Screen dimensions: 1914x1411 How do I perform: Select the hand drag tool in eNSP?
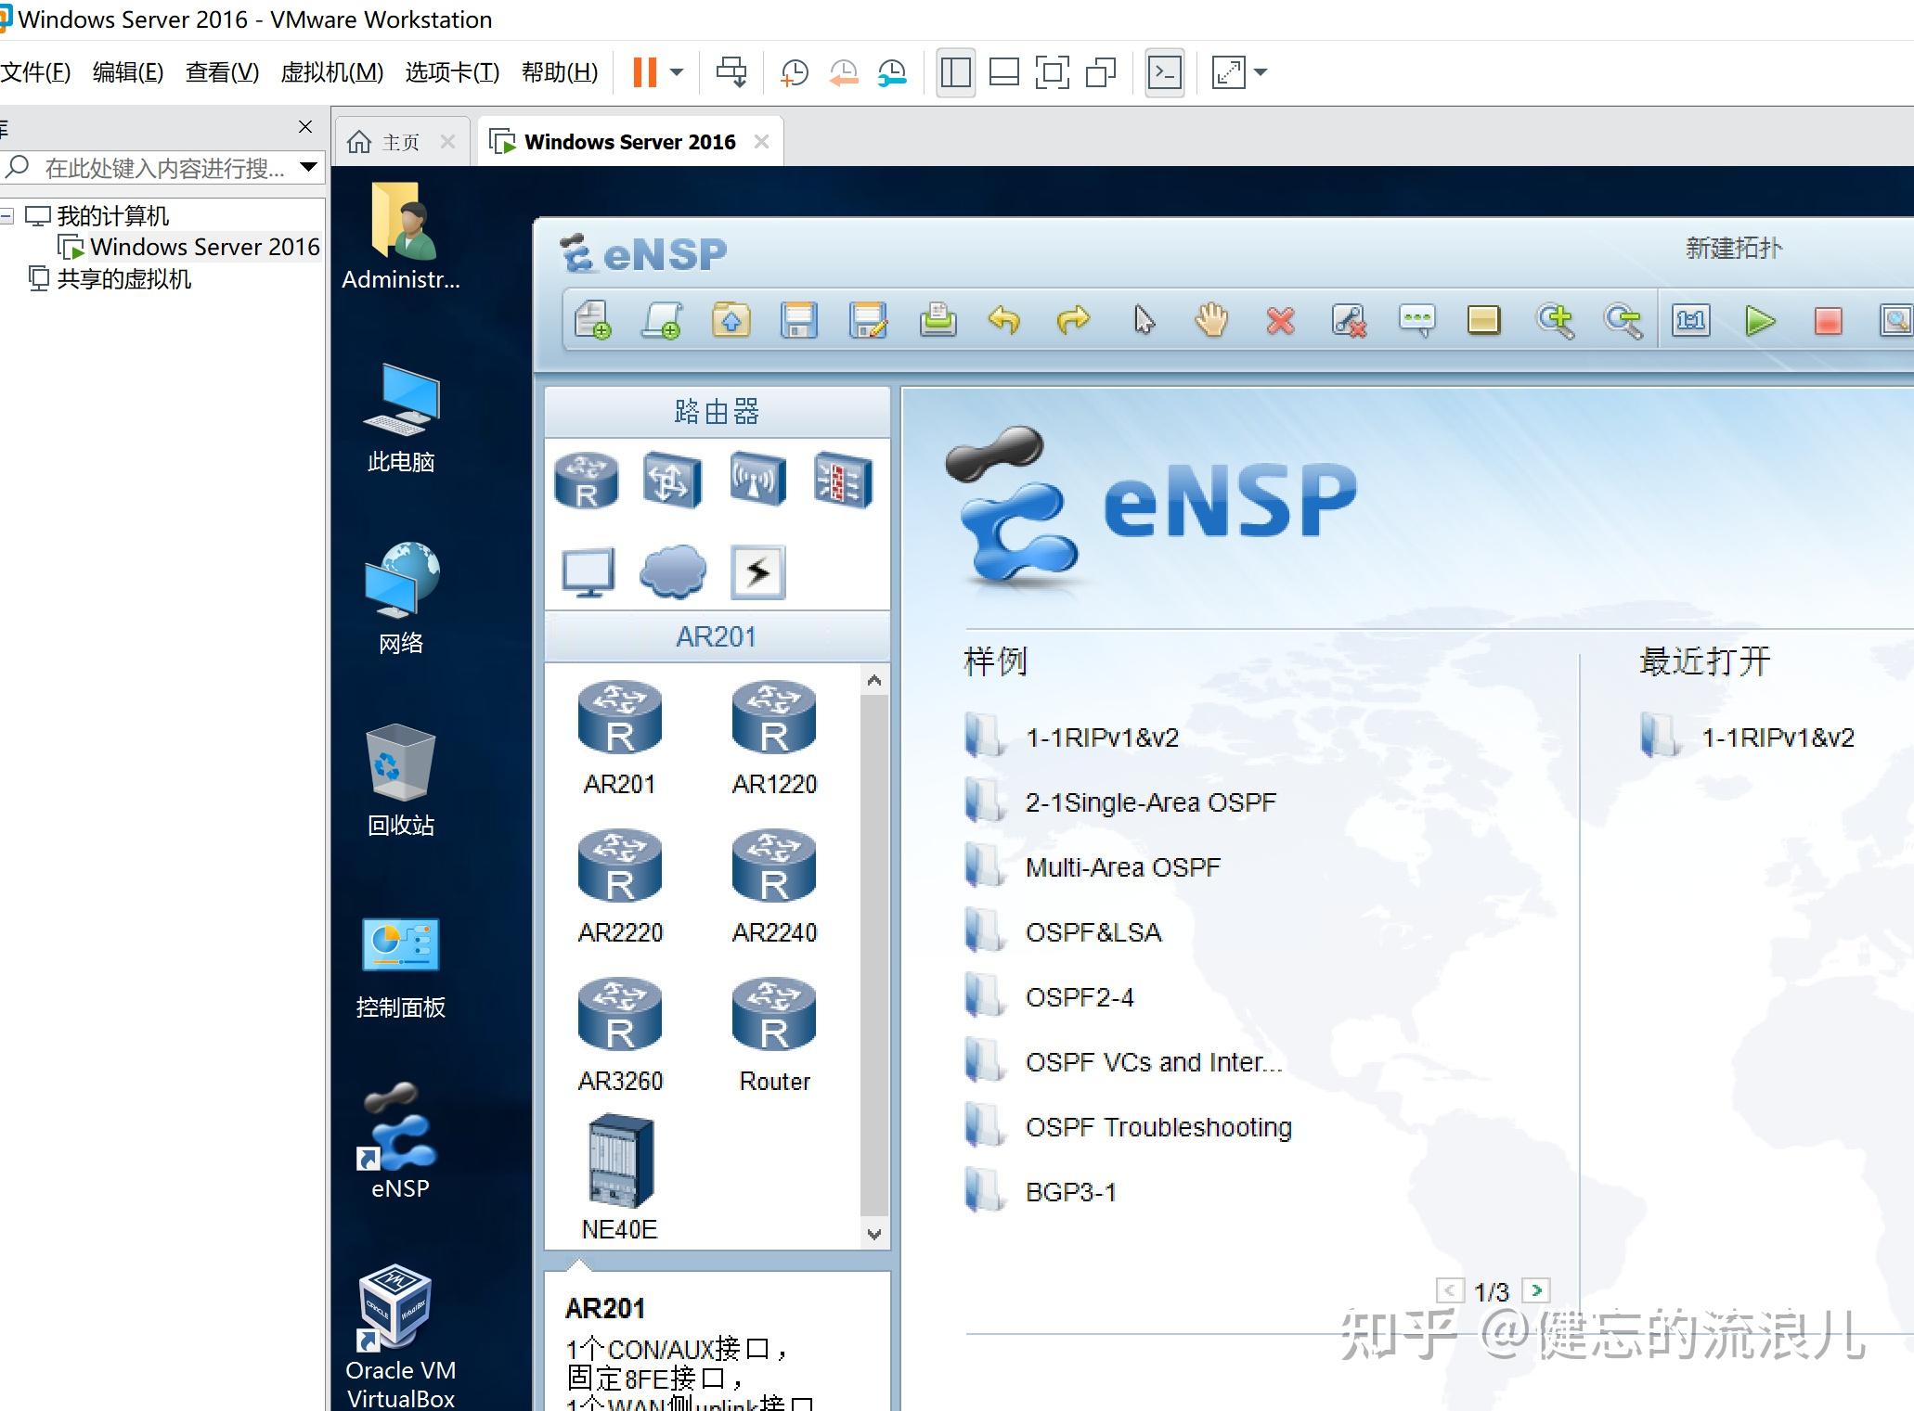point(1210,321)
